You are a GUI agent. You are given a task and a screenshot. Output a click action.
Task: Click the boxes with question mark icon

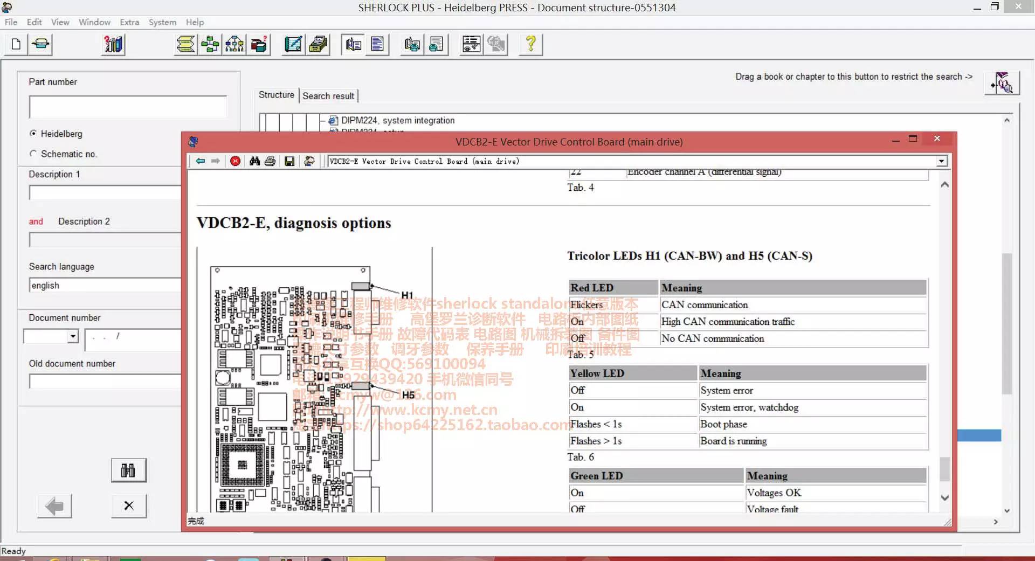click(259, 44)
